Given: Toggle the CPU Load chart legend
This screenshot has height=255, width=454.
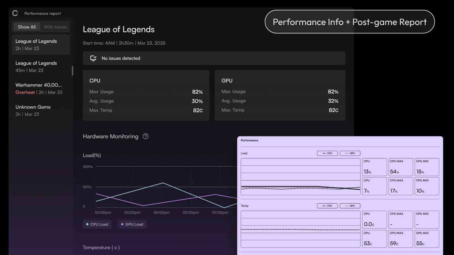Looking at the screenshot, I should click(x=97, y=224).
